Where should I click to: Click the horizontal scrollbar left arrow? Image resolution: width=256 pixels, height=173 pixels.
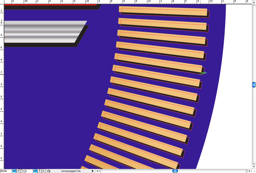97,171
